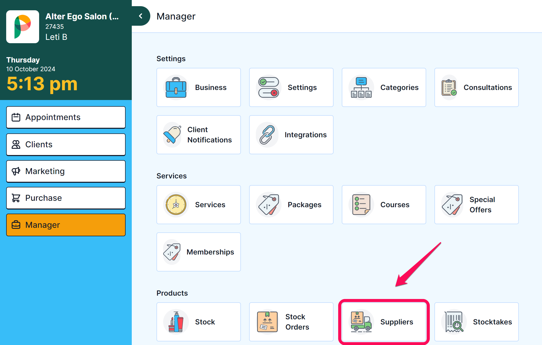Screen dimensions: 542x345
Task: Click the 10 October 2024 date
Action: (x=31, y=69)
